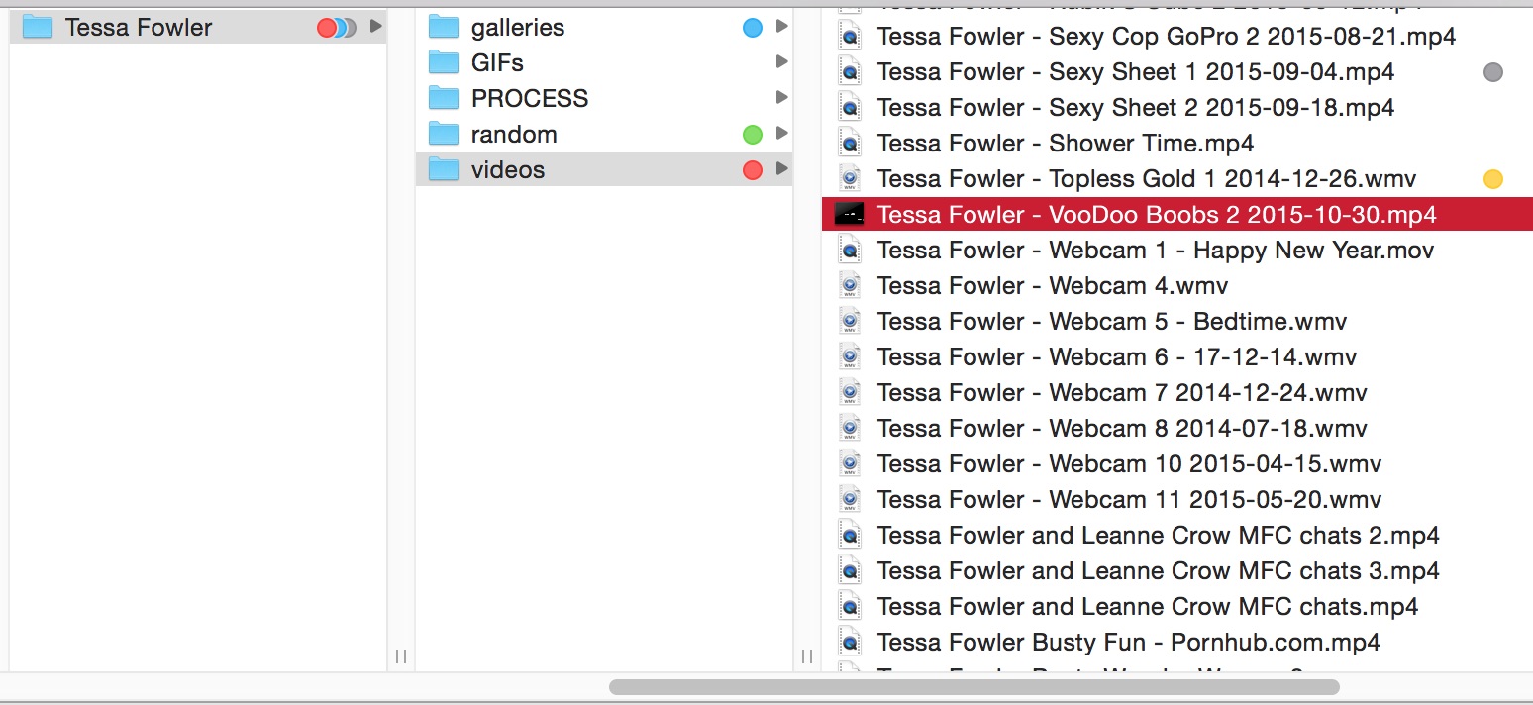Click the blue tag dot on galleries
This screenshot has width=1533, height=705.
(753, 28)
